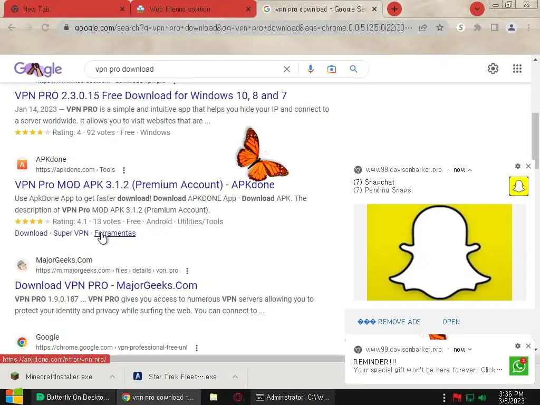Show hidden system tray icons
The width and height of the screenshot is (540, 405).
click(x=444, y=398)
